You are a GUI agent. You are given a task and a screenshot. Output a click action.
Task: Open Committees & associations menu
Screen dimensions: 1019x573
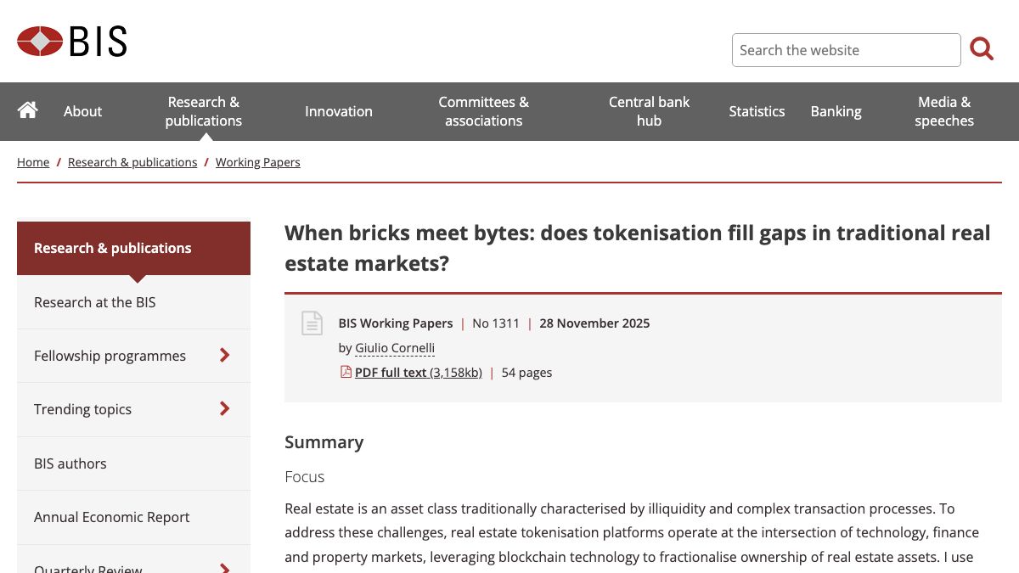[x=483, y=111]
